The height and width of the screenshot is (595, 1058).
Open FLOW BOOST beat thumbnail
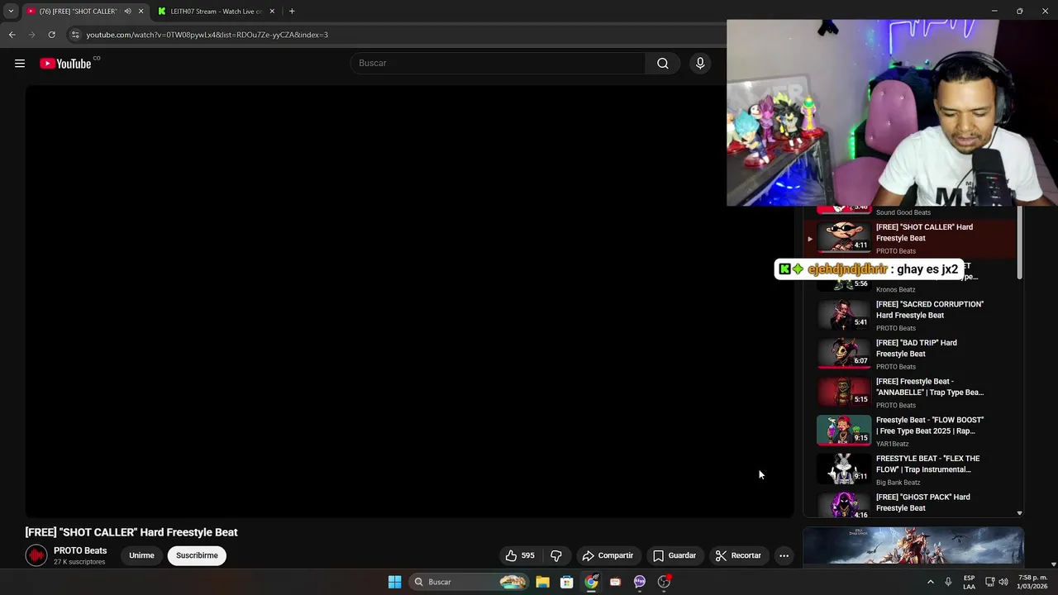click(844, 430)
